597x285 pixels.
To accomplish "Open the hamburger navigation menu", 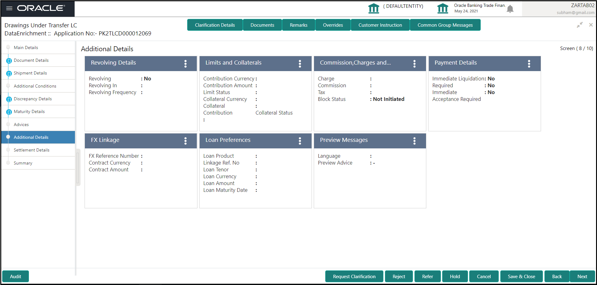I will [x=9, y=8].
